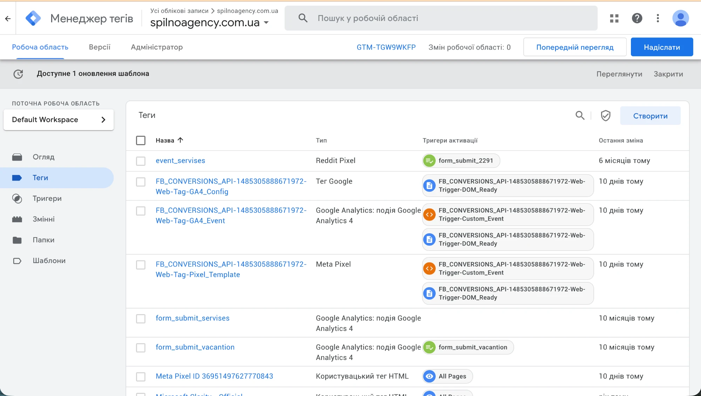Image resolution: width=701 pixels, height=396 pixels.
Task: Switch to the Версії tab
Action: click(100, 47)
